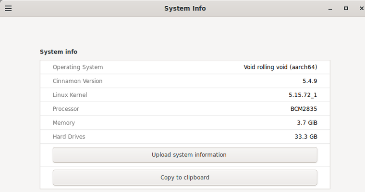Image resolution: width=365 pixels, height=192 pixels.
Task: Click the Void rolling void (aarch64) value
Action: (280, 67)
